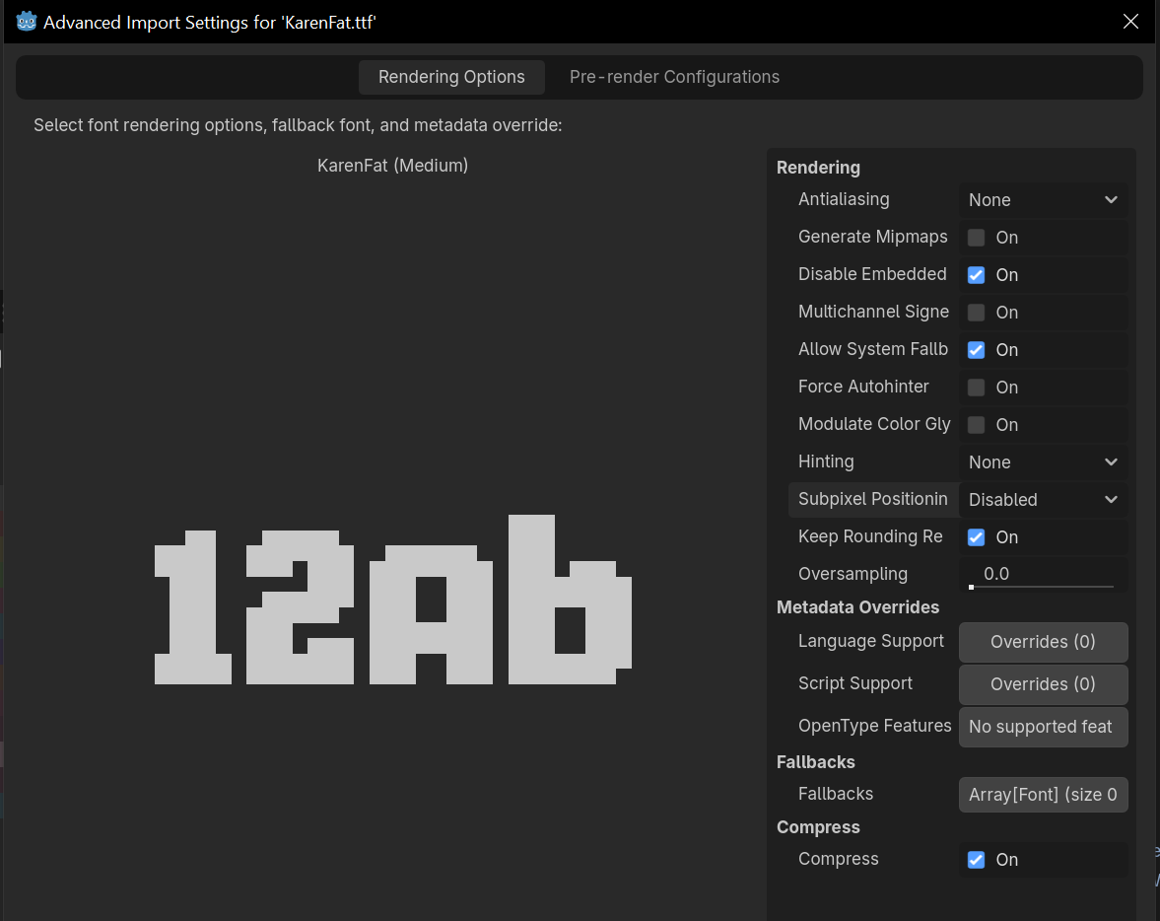Toggle the Compress checkbox
The width and height of the screenshot is (1160, 921).
pos(976,860)
